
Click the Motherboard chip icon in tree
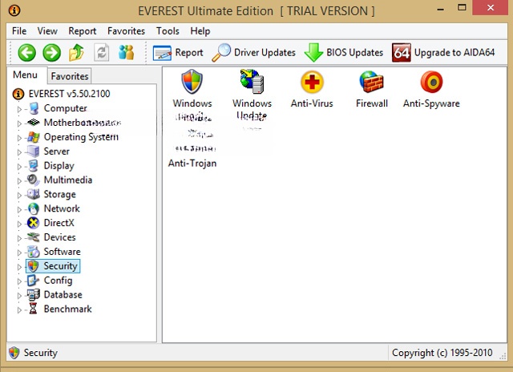(x=34, y=123)
